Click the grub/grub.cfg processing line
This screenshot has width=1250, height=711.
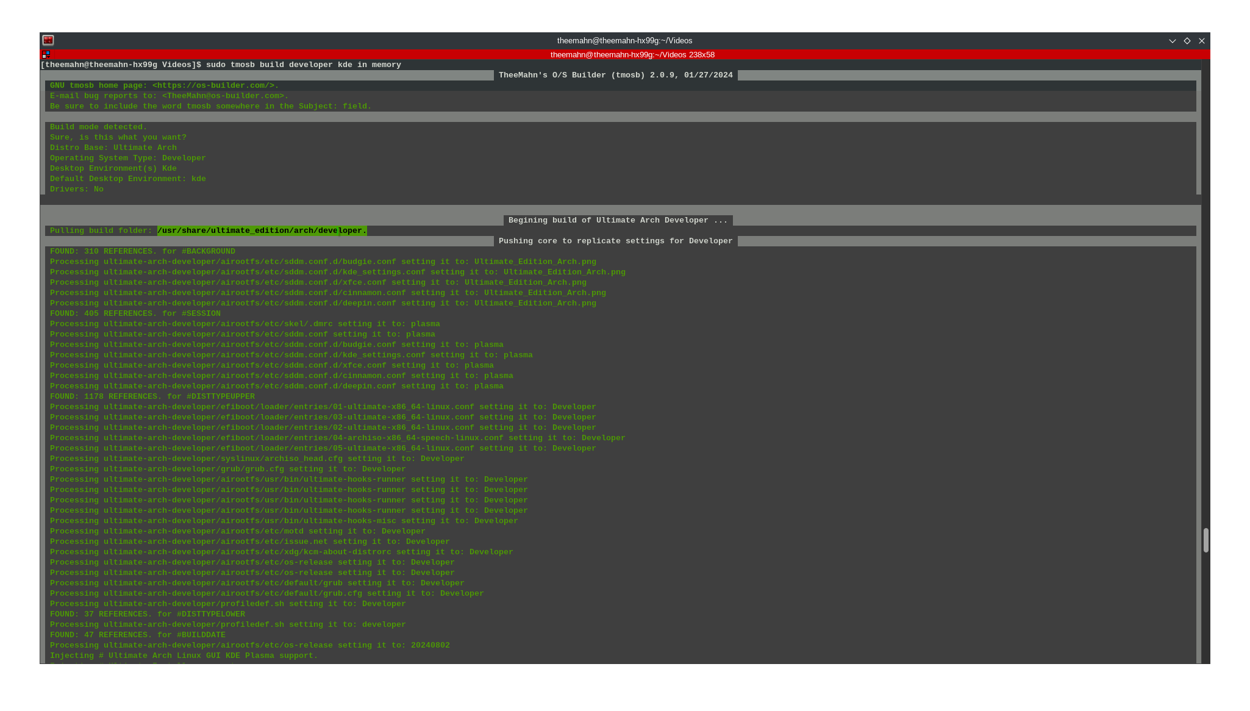228,469
